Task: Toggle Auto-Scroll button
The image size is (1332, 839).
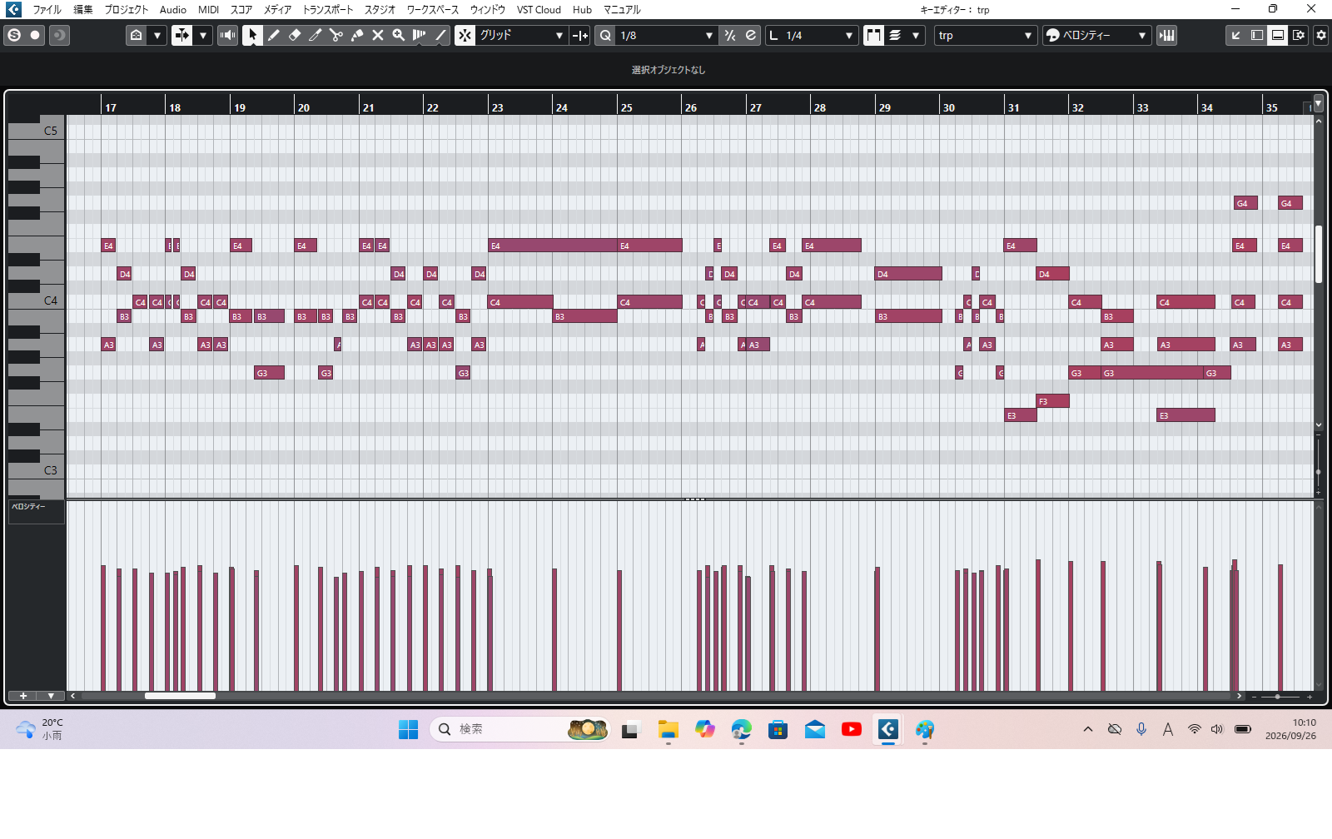Action: click(x=181, y=35)
